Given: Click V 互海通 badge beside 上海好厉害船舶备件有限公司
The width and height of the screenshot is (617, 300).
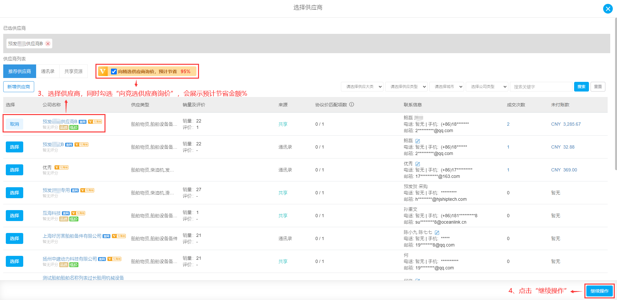Looking at the screenshot, I should click(x=119, y=236).
